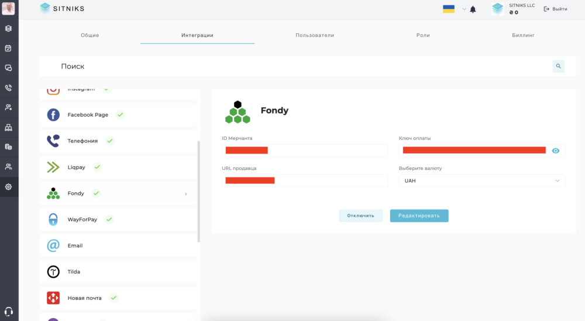Click the SITNIKS LLC company logo
This screenshot has height=321, width=585.
(x=498, y=9)
